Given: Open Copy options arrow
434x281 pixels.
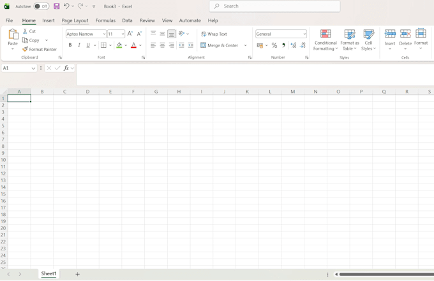Looking at the screenshot, I should (47, 40).
